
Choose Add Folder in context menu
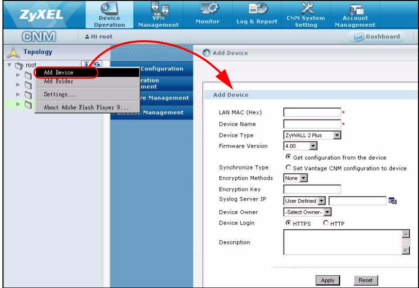point(87,81)
